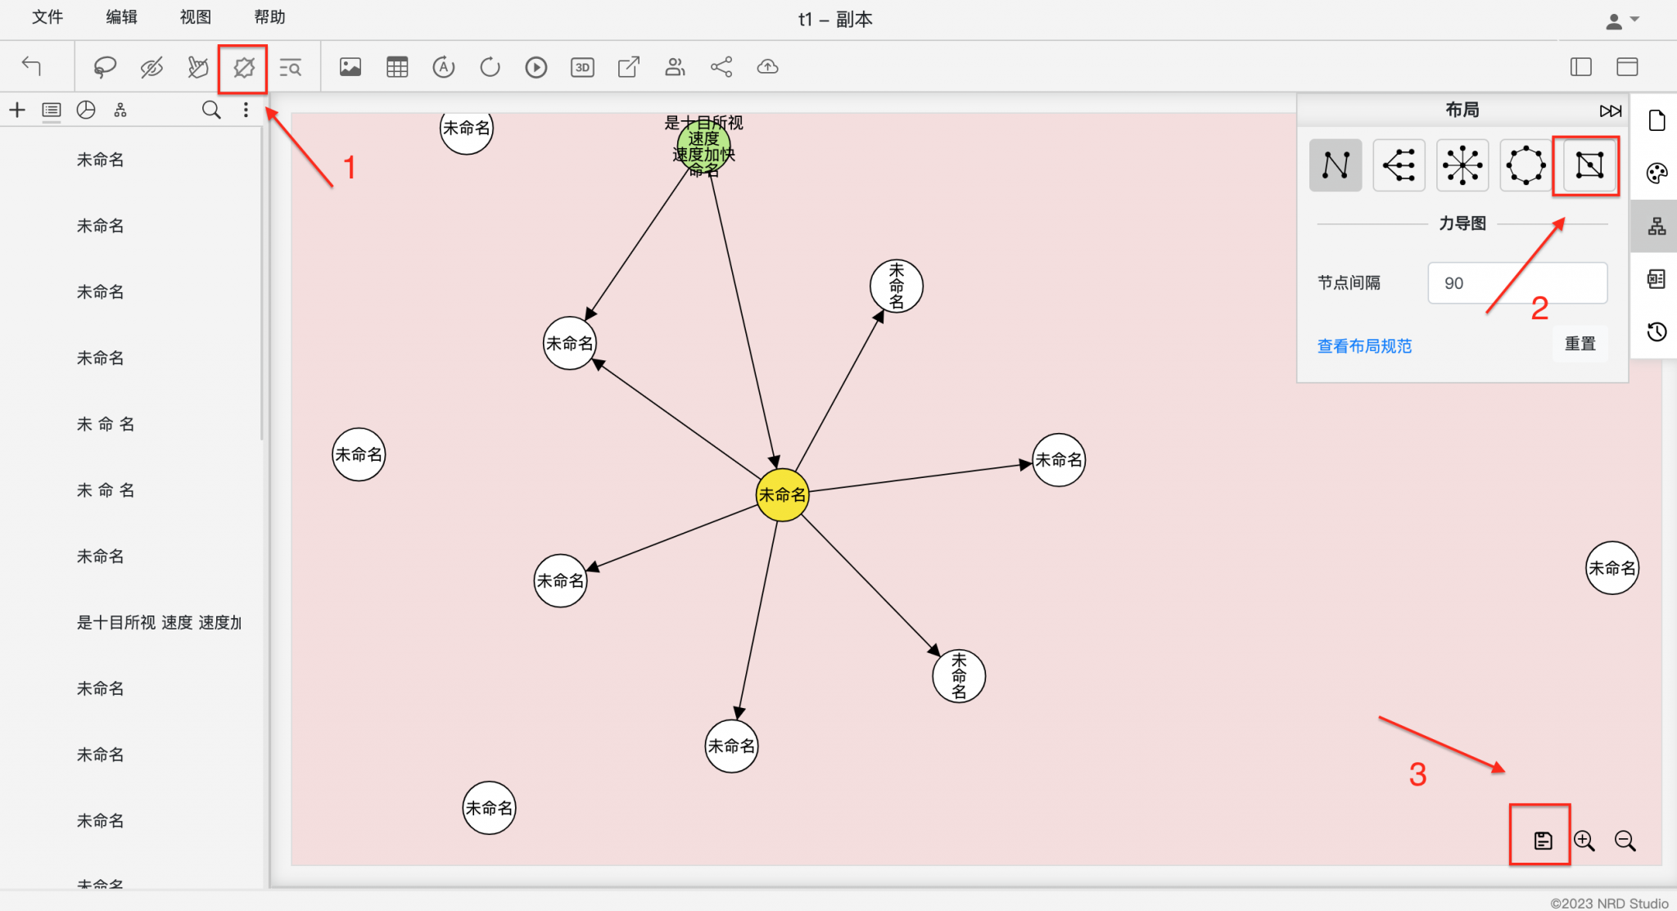Screen dimensions: 1677x911
Task: Click the 重置 button
Action: [x=1580, y=344]
